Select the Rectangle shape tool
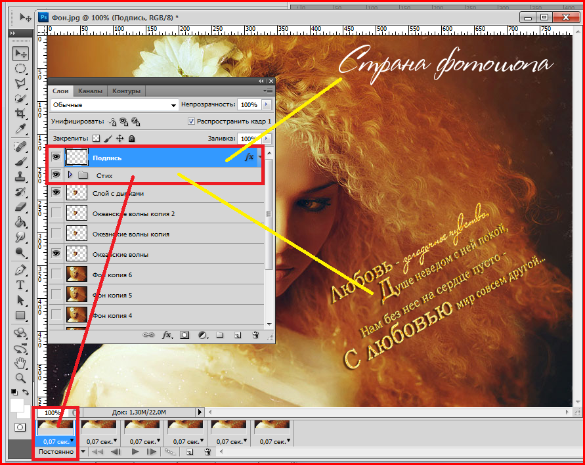The image size is (585, 465). tap(20, 316)
